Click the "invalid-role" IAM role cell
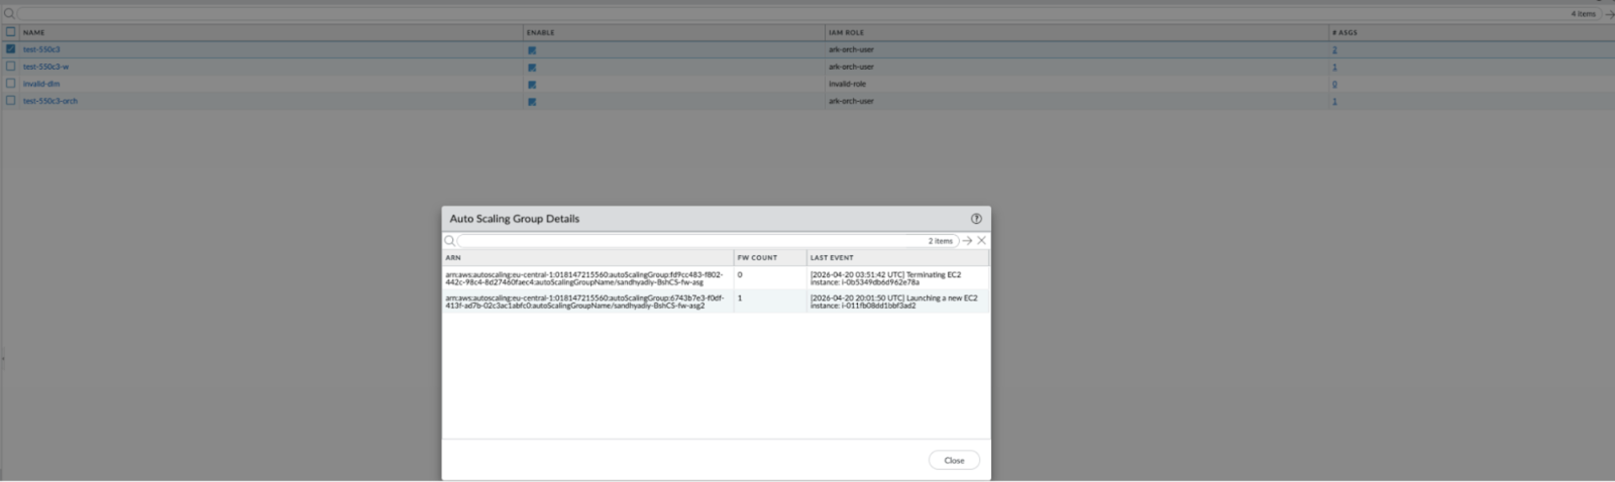This screenshot has width=1615, height=482. pyautogui.click(x=847, y=84)
